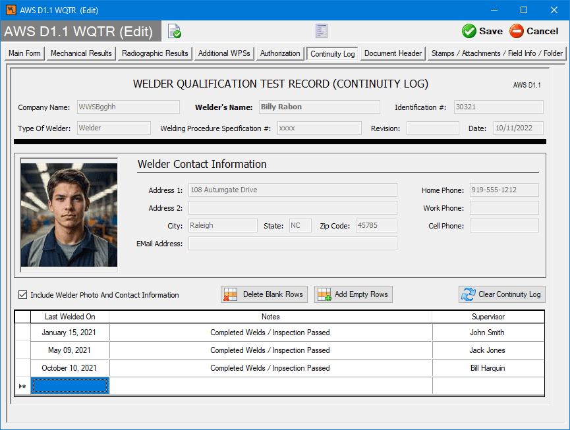
Task: Click the Cancel button label
Action: click(542, 31)
